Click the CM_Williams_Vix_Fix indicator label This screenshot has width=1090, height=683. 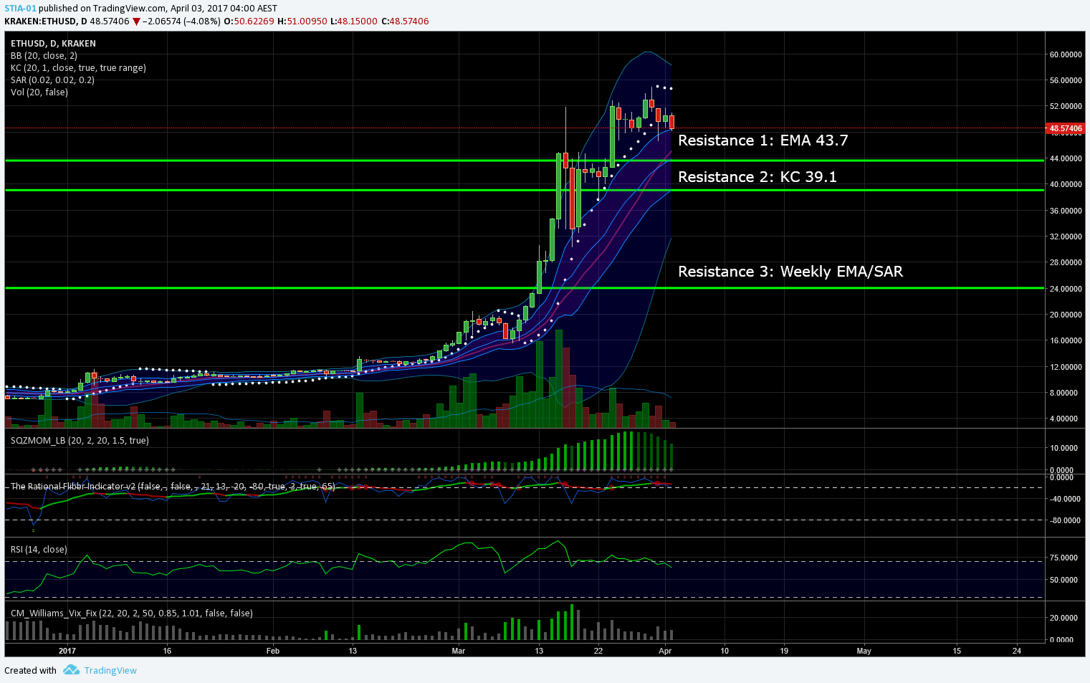coord(132,613)
